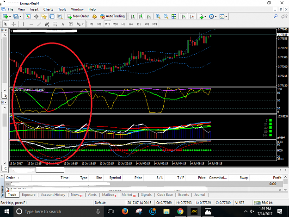Click the search magnifier icon
Viewport: 289px width, 217px height.
[x=276, y=16]
